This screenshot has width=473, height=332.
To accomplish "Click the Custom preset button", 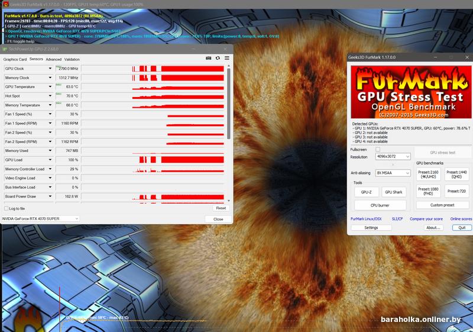I will click(x=442, y=205).
